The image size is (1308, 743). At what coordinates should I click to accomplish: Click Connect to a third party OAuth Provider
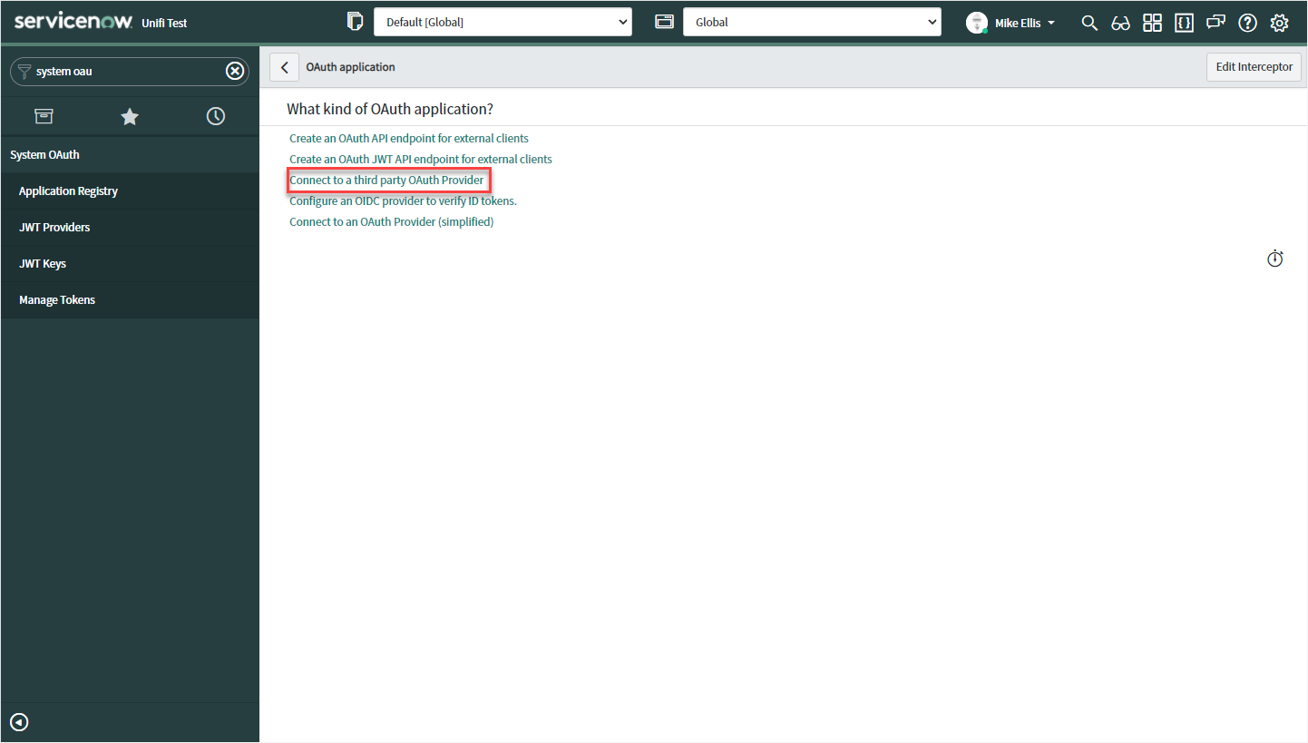click(x=387, y=180)
